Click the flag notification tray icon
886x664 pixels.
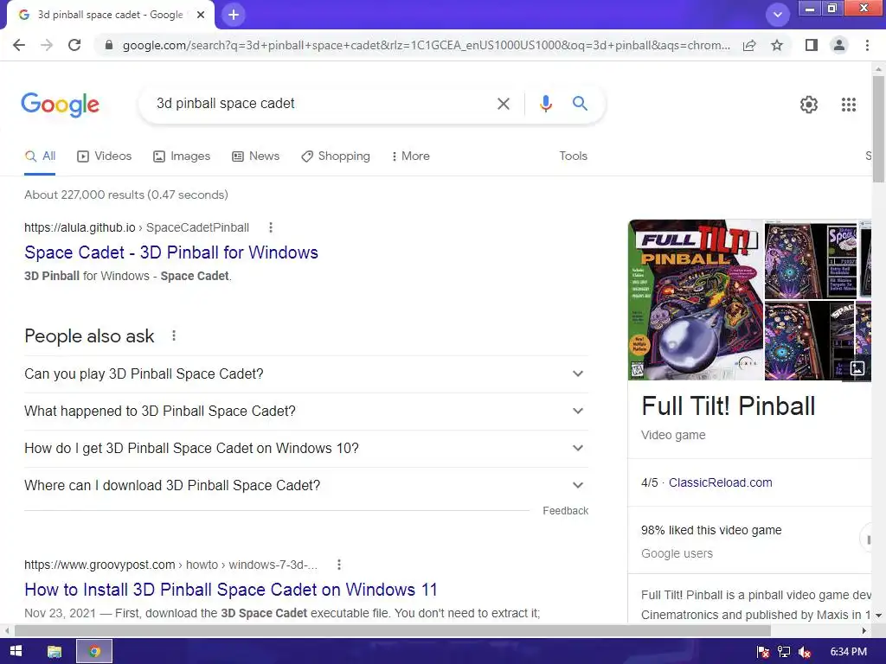point(762,652)
